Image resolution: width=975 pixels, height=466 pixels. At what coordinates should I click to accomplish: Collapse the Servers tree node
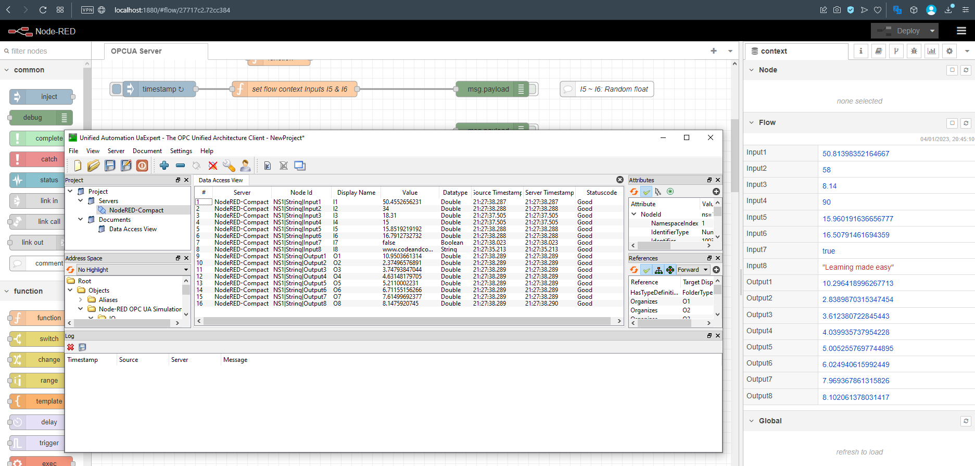(81, 200)
